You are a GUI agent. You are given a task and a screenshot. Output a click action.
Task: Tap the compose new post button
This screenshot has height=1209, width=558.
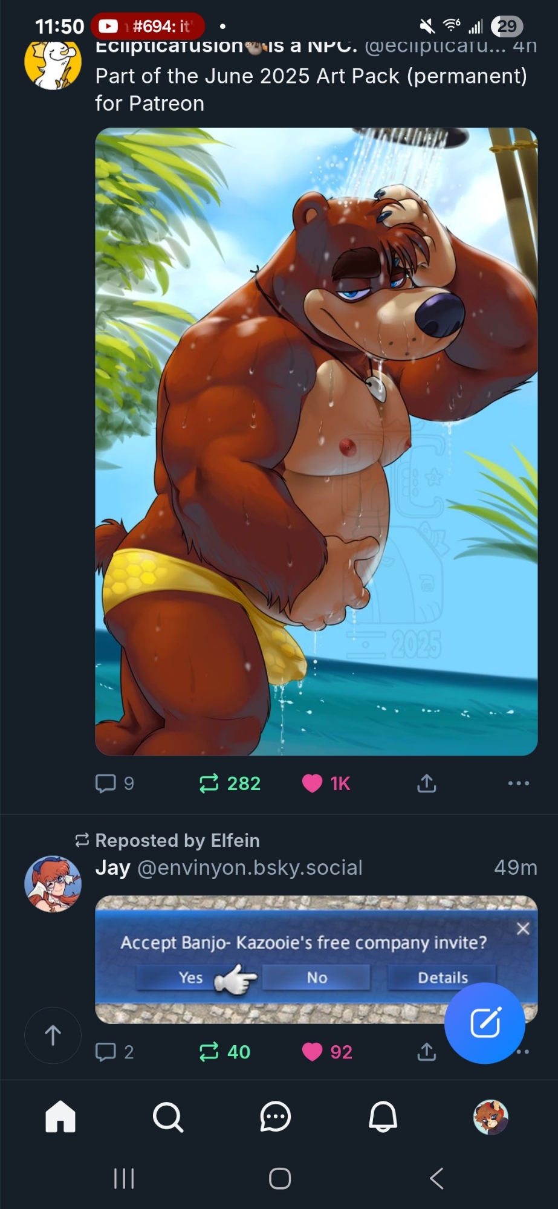click(485, 1023)
